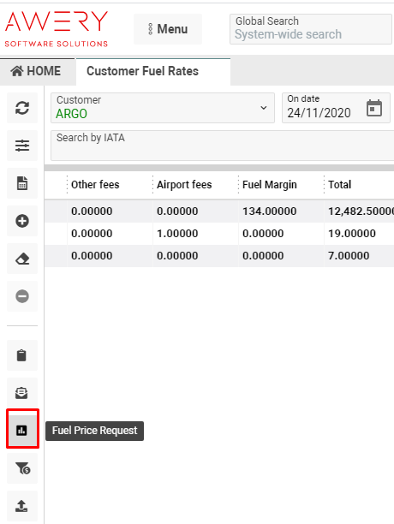The width and height of the screenshot is (394, 524).
Task: Switch to the HOME tab
Action: (36, 71)
